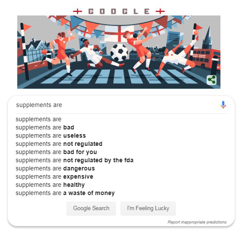This screenshot has width=242, height=233.
Task: Click the red double-decker bus in doodle
Action: [x=204, y=58]
